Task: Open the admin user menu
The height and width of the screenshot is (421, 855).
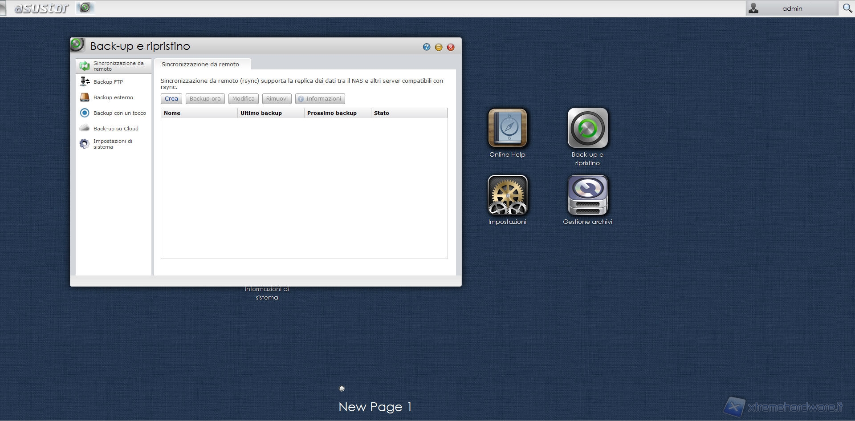Action: point(791,8)
